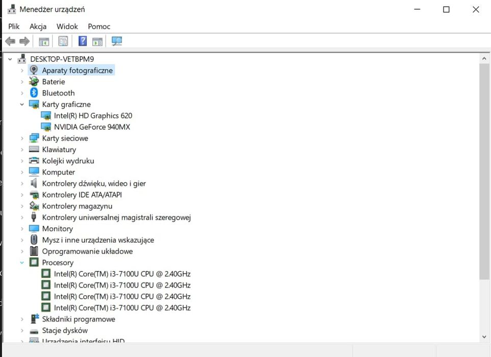Click the Składniki programowe icon
Image resolution: width=491 pixels, height=357 pixels.
34,319
